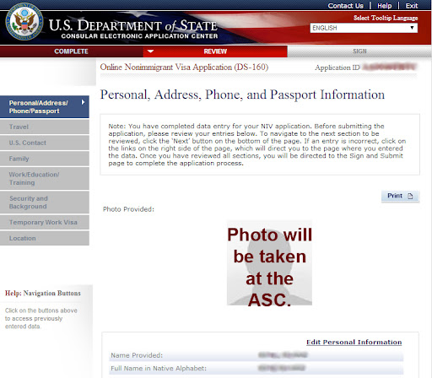432x378 pixels.
Task: Go to the COMPLETE step tab
Action: [x=72, y=51]
